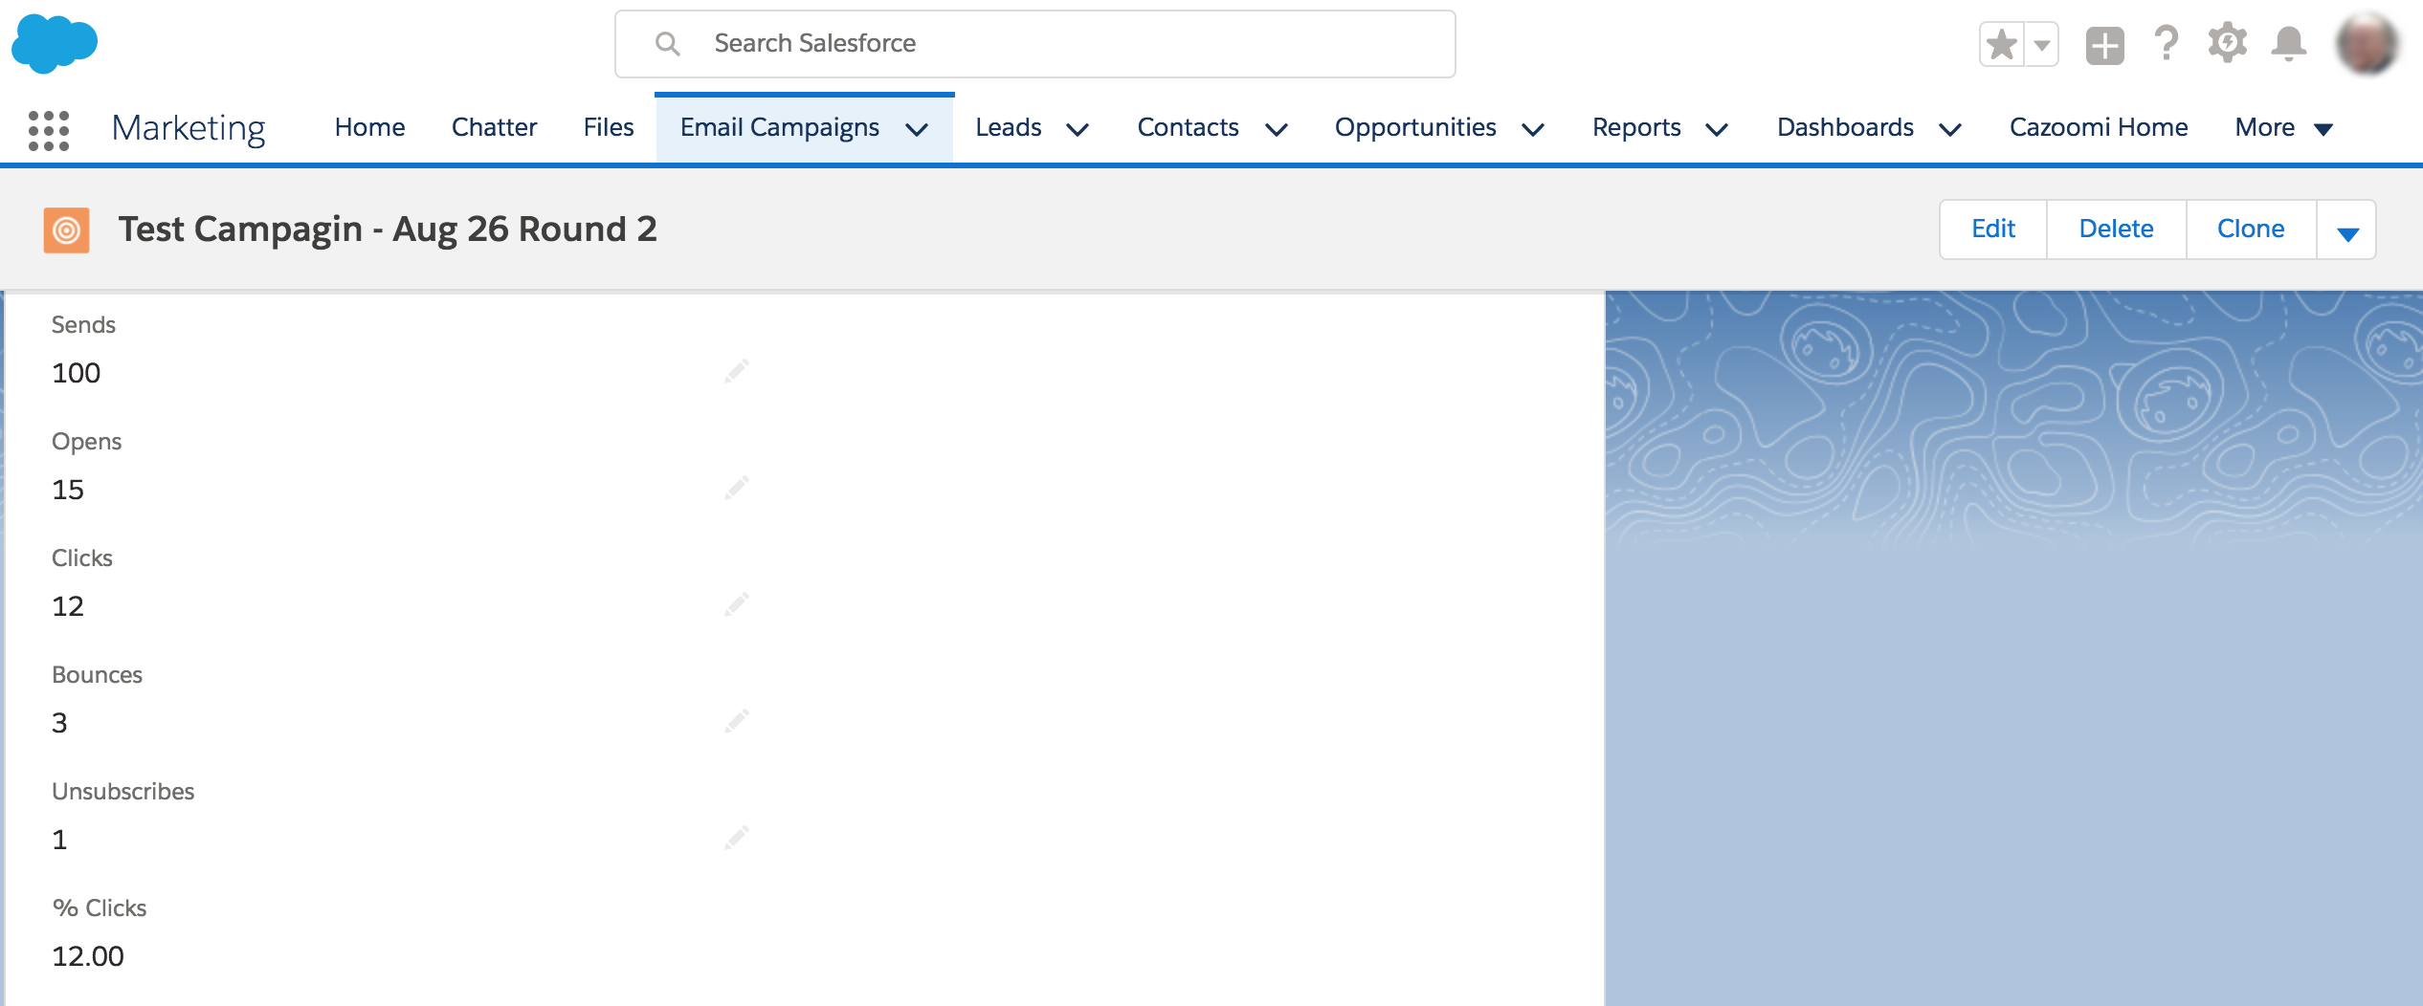Viewport: 2423px width, 1006px height.
Task: Click the pencil icon next to Sends
Action: (x=736, y=372)
